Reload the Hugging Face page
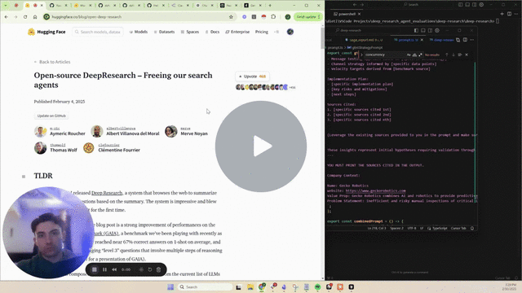The image size is (522, 293). coord(25,16)
